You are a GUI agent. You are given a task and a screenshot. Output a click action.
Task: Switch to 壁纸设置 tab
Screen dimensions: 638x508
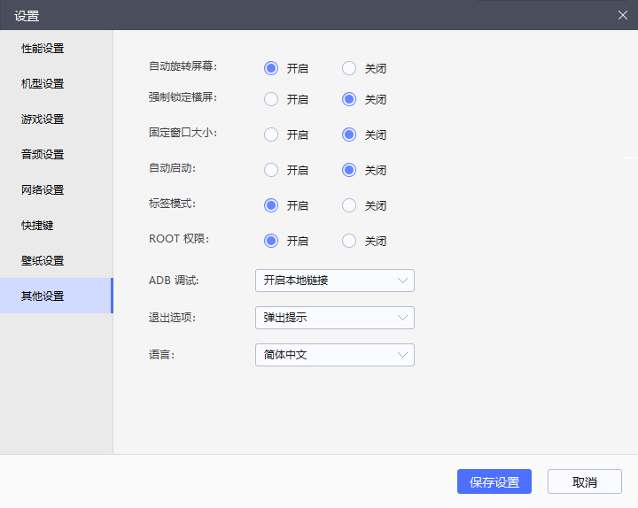(43, 261)
